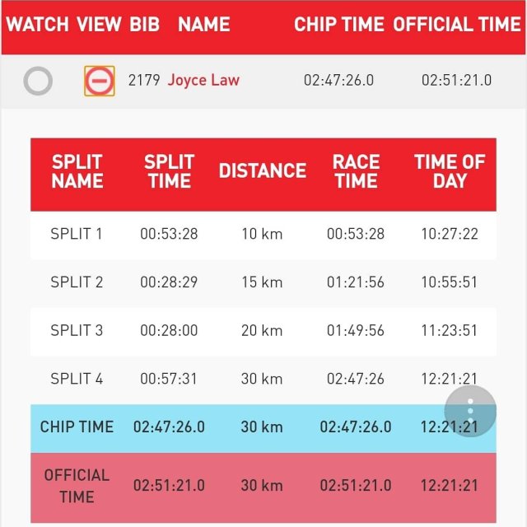The image size is (527, 527).
Task: Select the SPLIT 3 row
Action: (x=263, y=330)
